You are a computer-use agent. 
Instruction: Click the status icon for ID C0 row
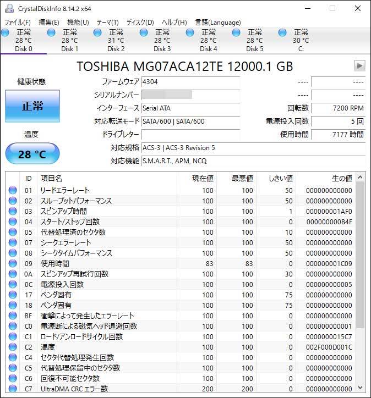[x=13, y=326]
